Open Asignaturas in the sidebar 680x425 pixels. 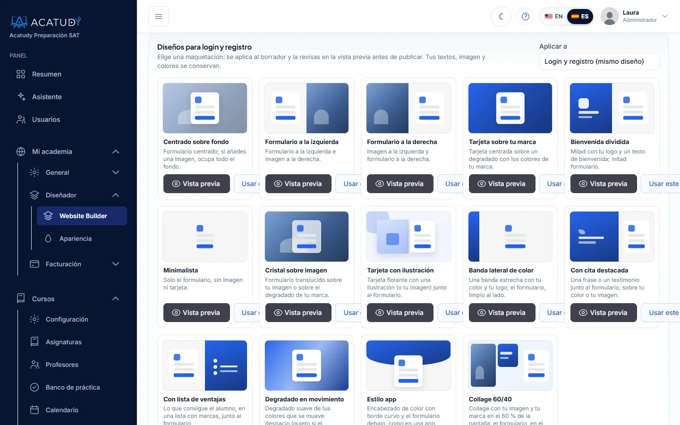(x=75, y=342)
